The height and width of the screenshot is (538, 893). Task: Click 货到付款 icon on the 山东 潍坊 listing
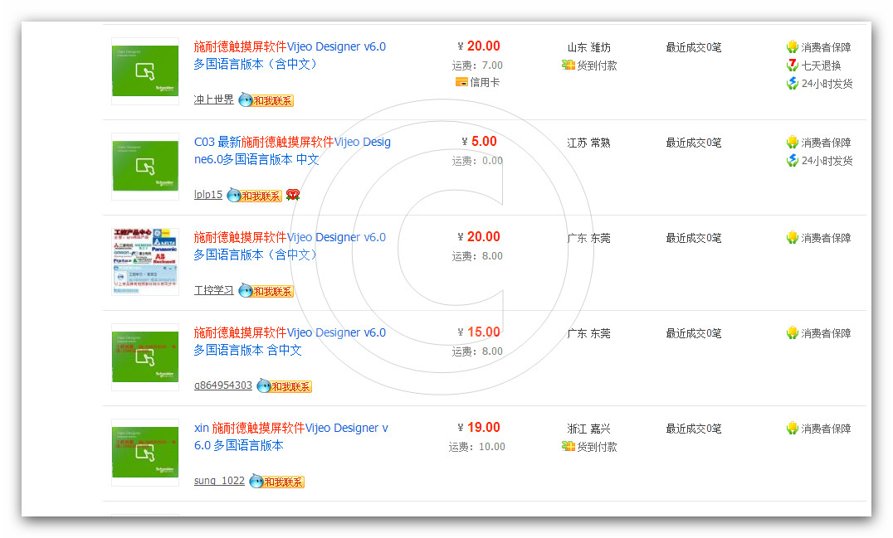pyautogui.click(x=568, y=65)
